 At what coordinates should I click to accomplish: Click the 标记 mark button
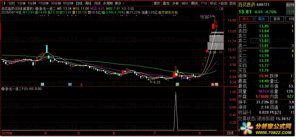click(213, 3)
